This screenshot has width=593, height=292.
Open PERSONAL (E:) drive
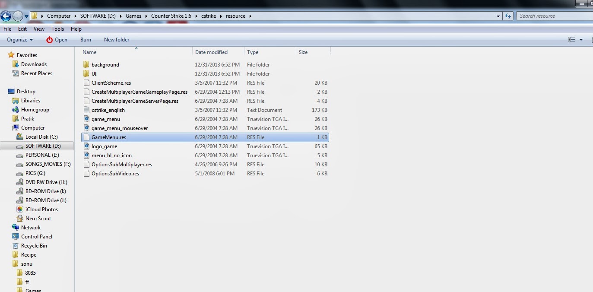pyautogui.click(x=42, y=155)
